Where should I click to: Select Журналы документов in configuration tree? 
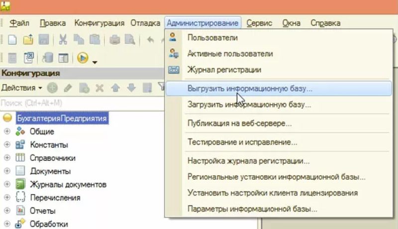point(68,184)
